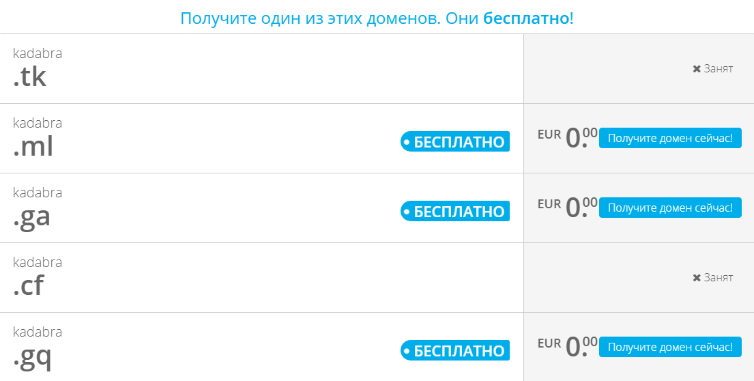
Task: Click the БЕСПЛАТНО badge in the .ml row
Action: [x=455, y=142]
